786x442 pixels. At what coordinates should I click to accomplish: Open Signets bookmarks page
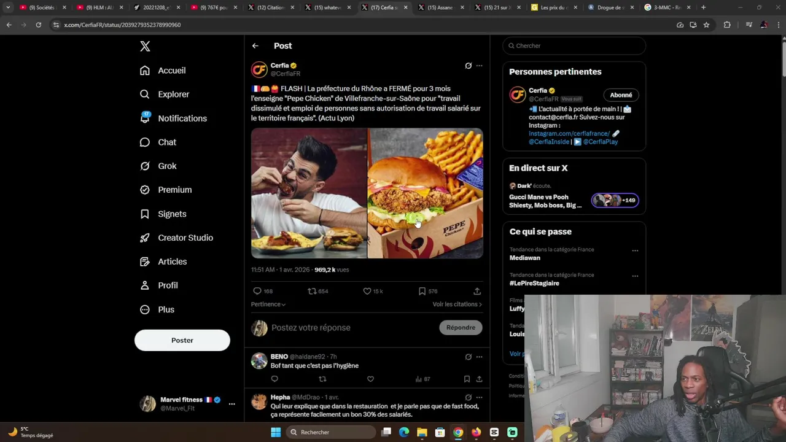[x=163, y=214]
